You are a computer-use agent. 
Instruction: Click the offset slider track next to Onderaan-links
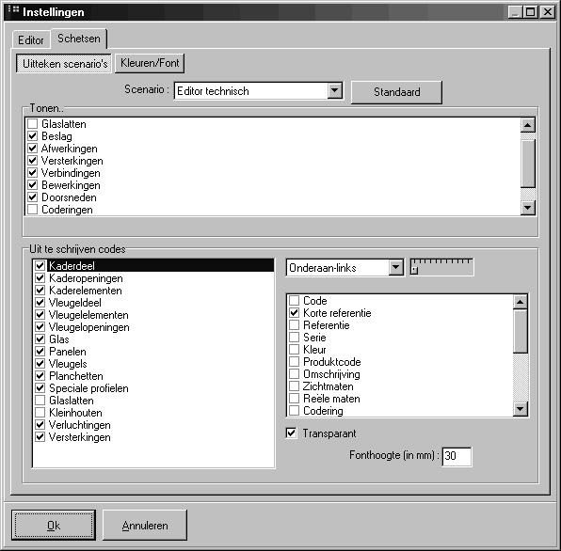[441, 267]
